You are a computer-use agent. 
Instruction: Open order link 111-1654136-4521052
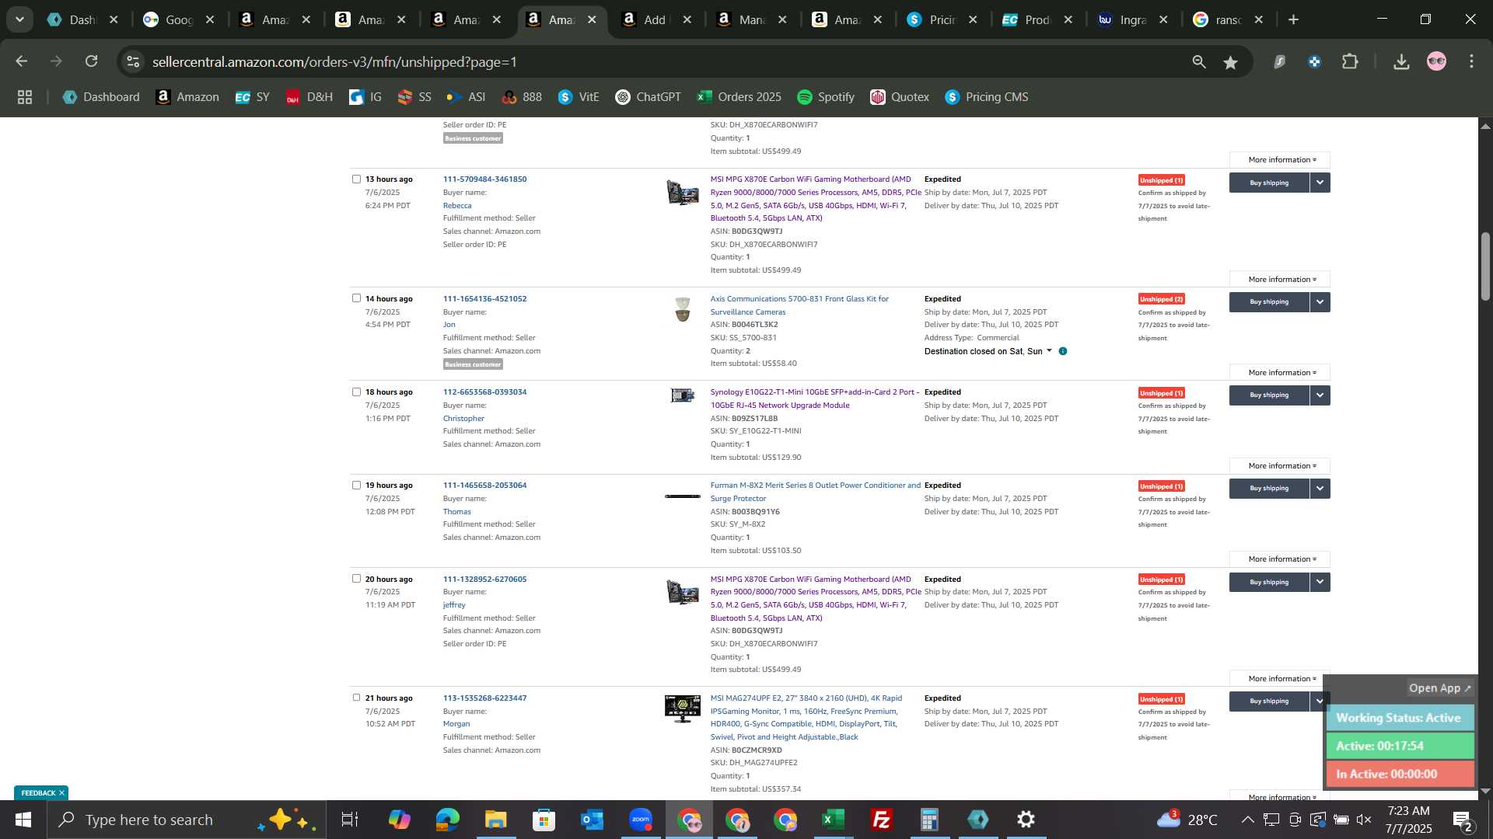click(x=484, y=298)
